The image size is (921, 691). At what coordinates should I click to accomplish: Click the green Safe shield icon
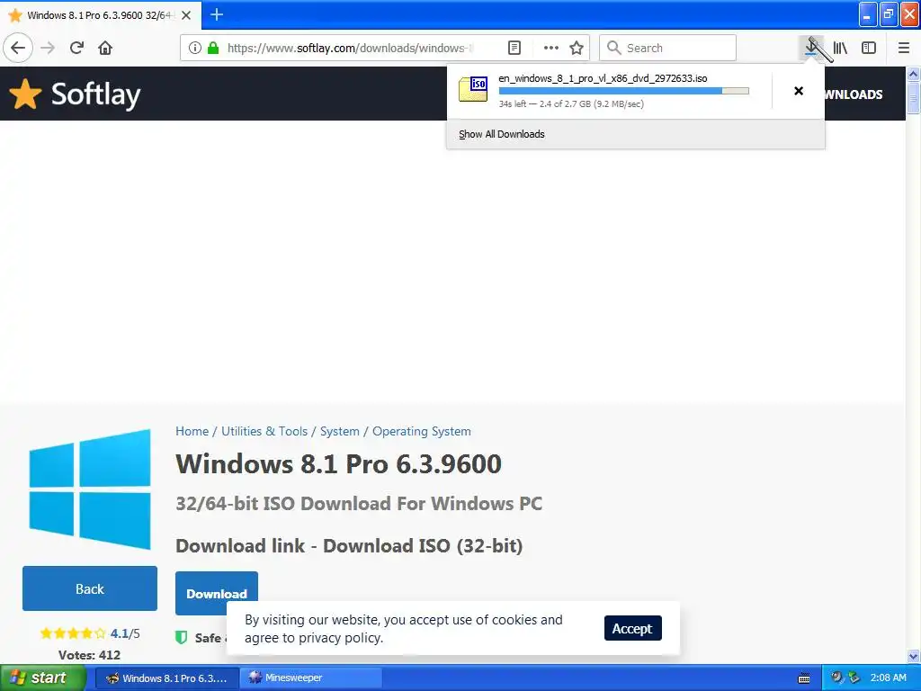click(182, 638)
